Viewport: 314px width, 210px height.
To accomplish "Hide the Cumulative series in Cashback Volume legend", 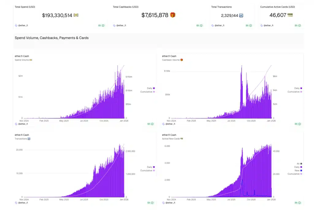I will [295, 92].
